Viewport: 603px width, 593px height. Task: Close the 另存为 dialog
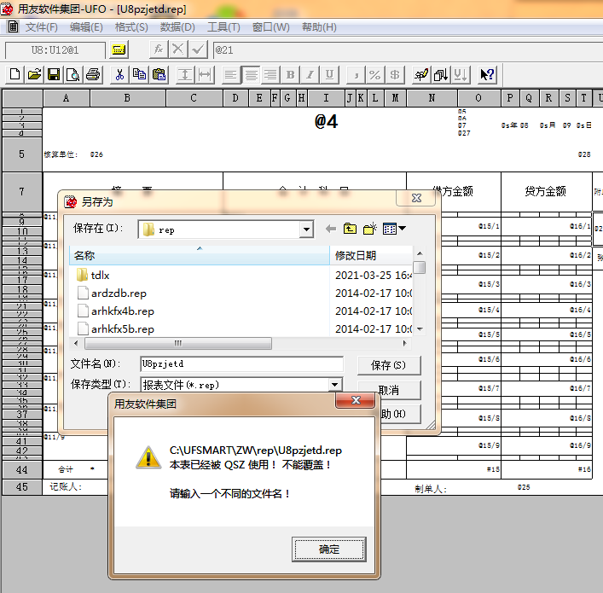click(416, 198)
